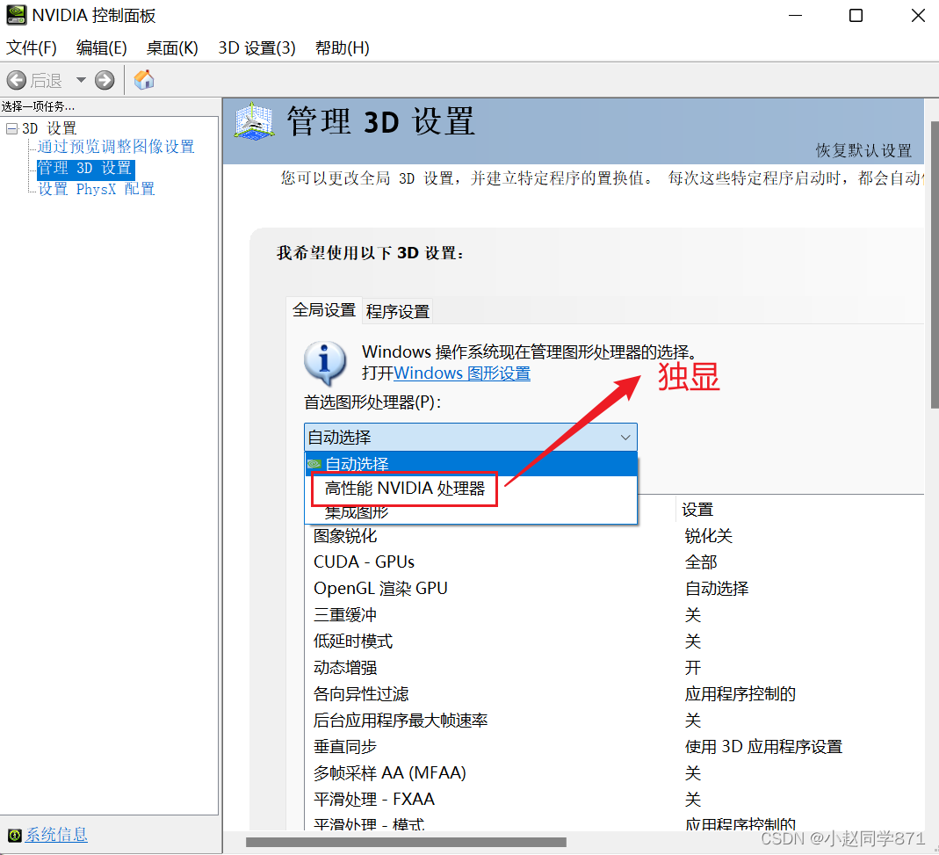Select the 动态增强 settings row
Screen dimensions: 939x855
(614, 668)
